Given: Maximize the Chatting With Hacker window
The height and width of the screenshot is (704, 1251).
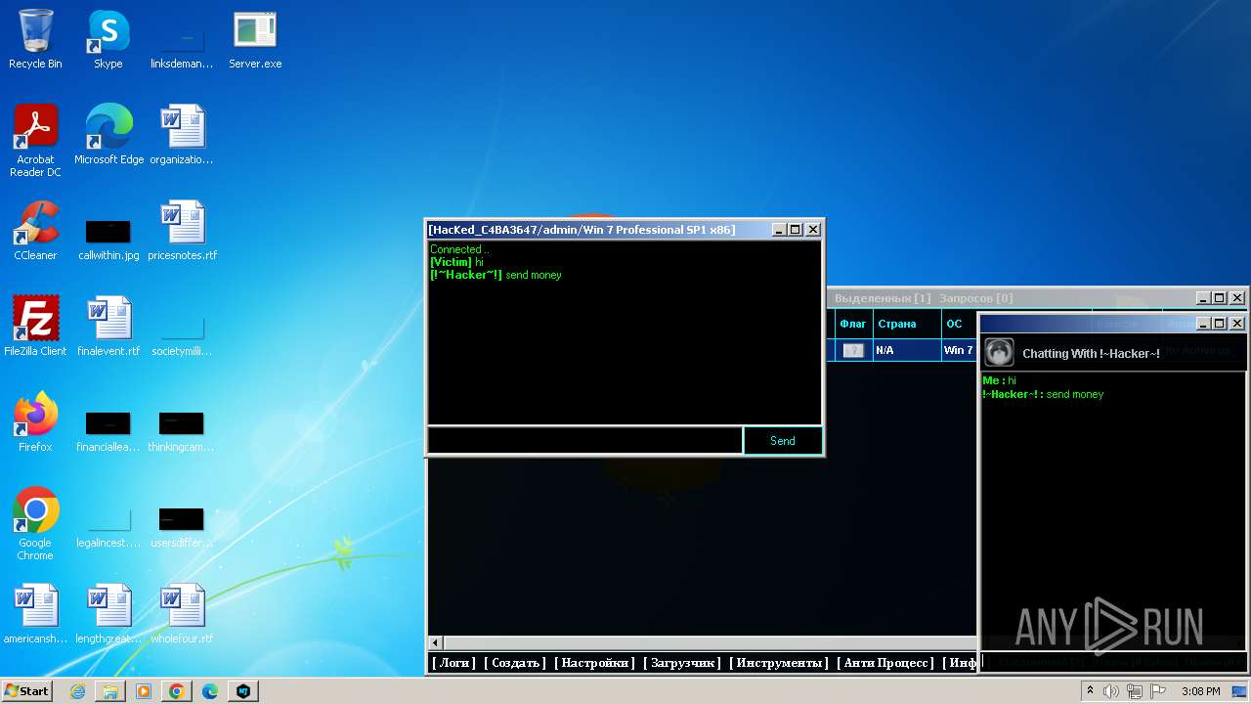Looking at the screenshot, I should [x=1219, y=324].
